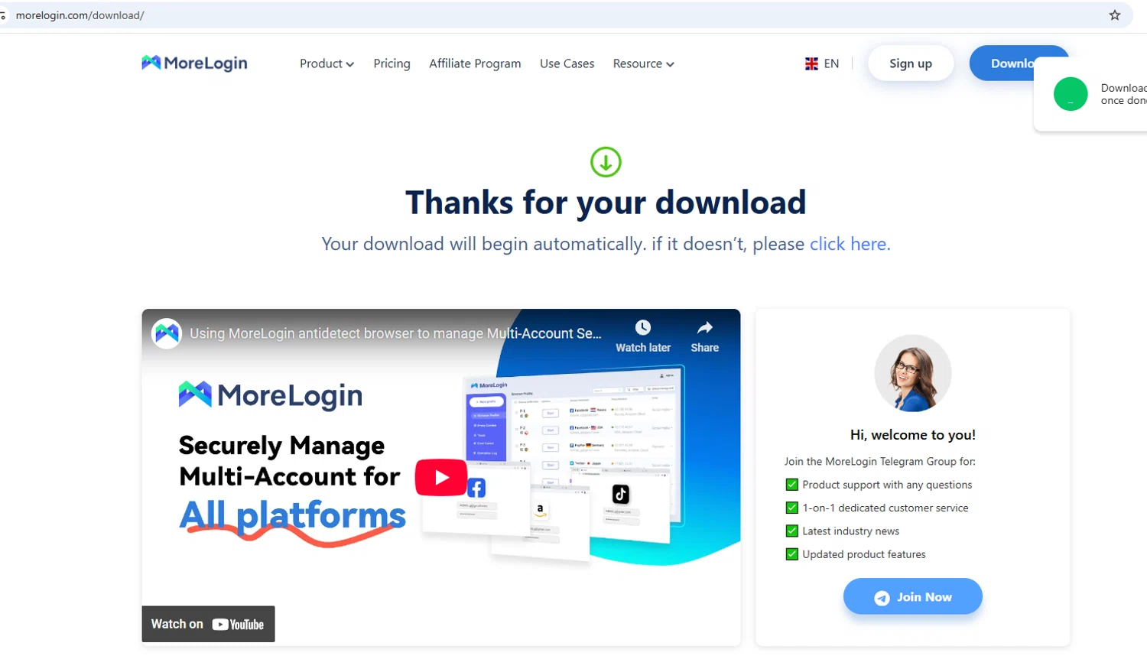Open the EN language selector
The width and height of the screenshot is (1147, 672).
pyautogui.click(x=822, y=63)
